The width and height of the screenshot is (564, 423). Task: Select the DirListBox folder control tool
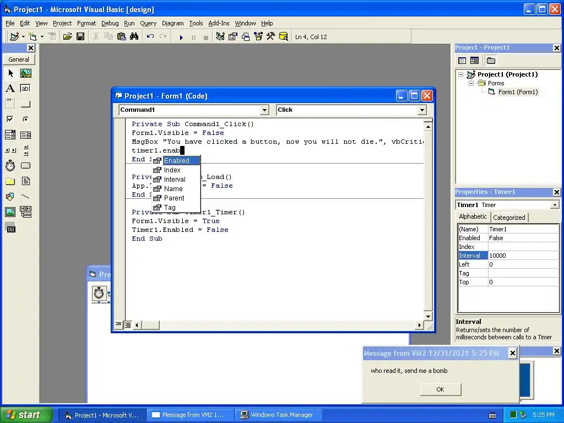tap(10, 181)
